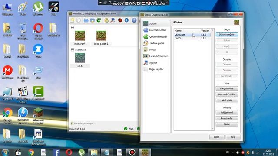
Task: Open the Notlar page
Action: [x=156, y=50]
